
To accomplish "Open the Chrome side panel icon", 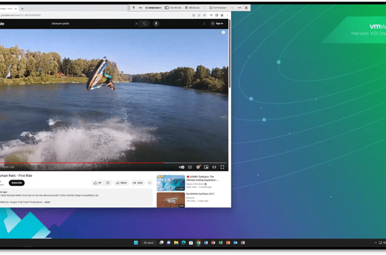I will point(216,15).
